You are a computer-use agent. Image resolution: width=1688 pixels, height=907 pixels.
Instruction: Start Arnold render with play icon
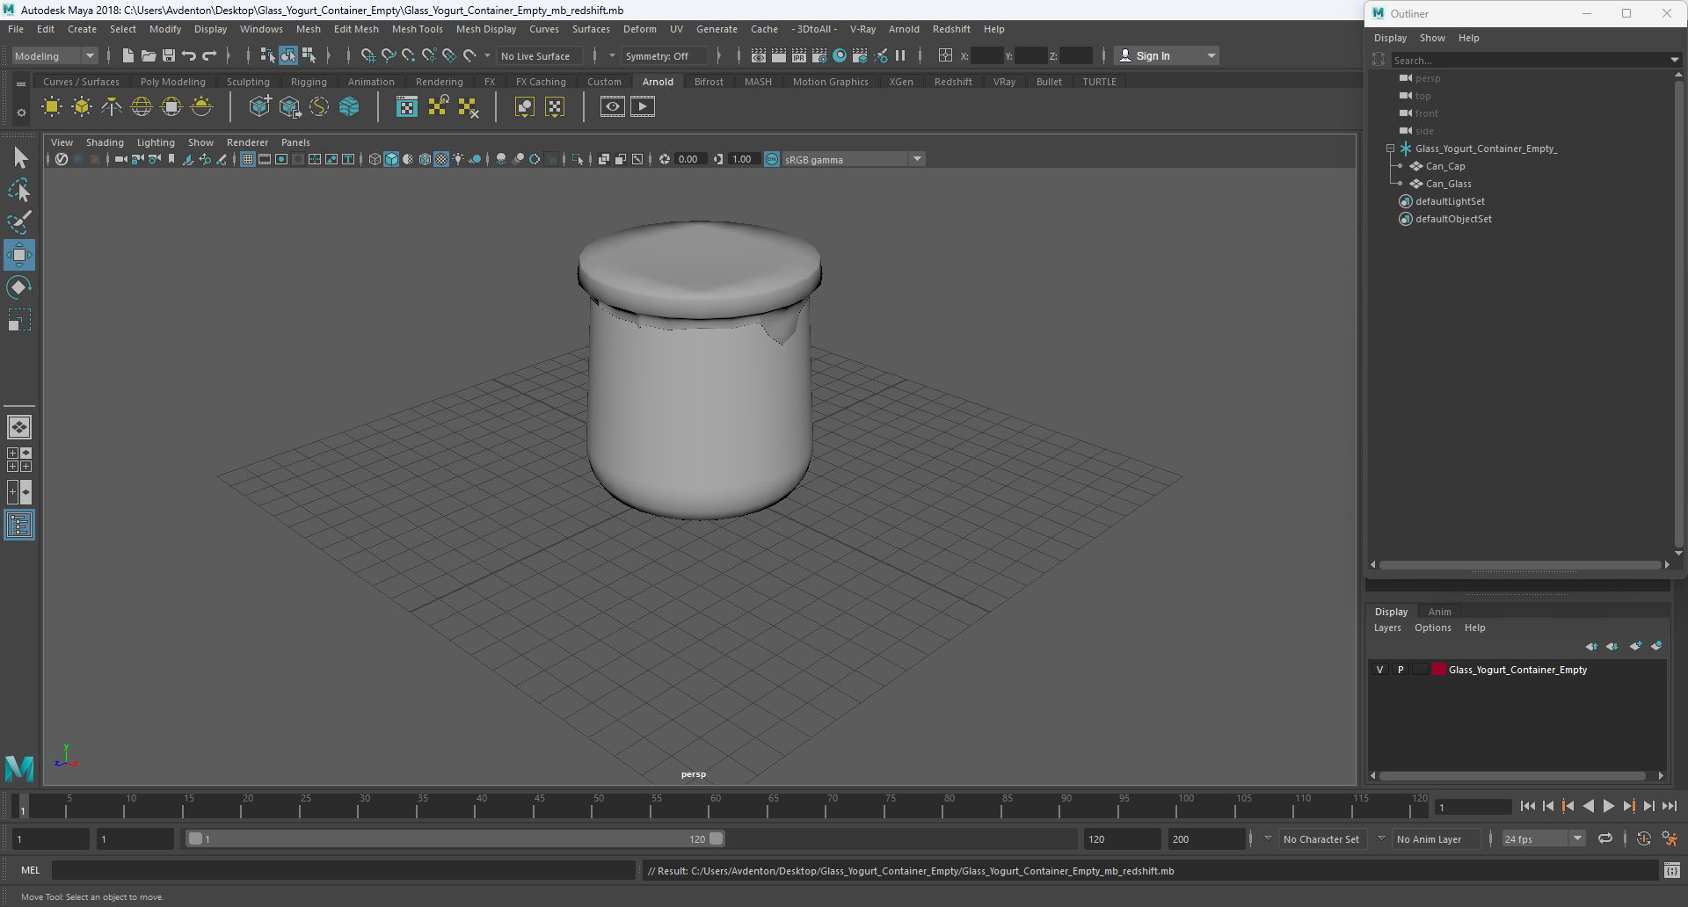[643, 106]
